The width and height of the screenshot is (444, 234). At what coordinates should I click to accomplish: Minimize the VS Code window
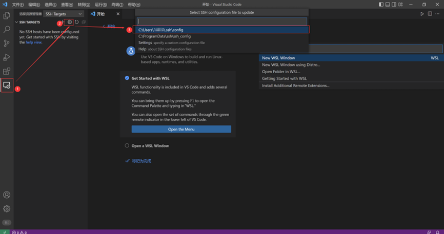[x=411, y=4]
